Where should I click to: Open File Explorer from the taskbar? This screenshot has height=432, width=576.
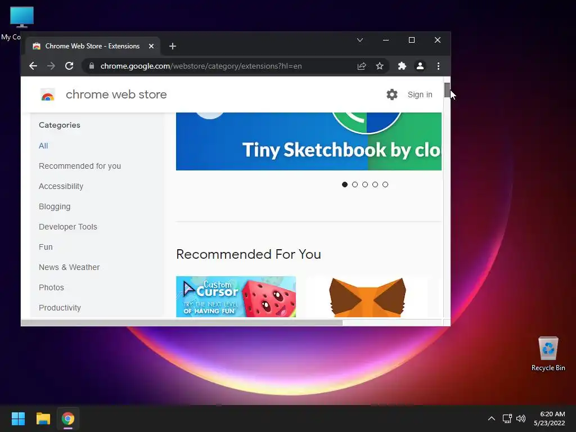click(x=43, y=418)
